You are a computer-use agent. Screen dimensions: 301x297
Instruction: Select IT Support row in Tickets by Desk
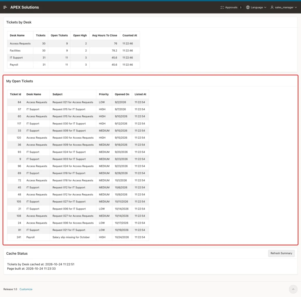(x=73, y=58)
